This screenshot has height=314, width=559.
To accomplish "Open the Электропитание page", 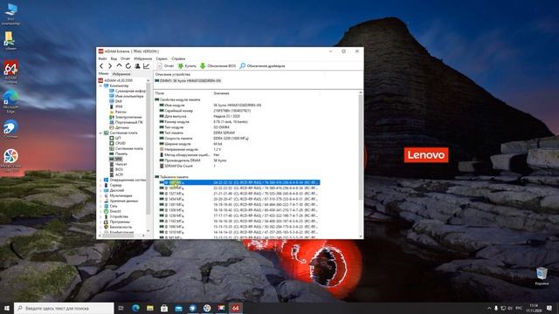I will 126,117.
